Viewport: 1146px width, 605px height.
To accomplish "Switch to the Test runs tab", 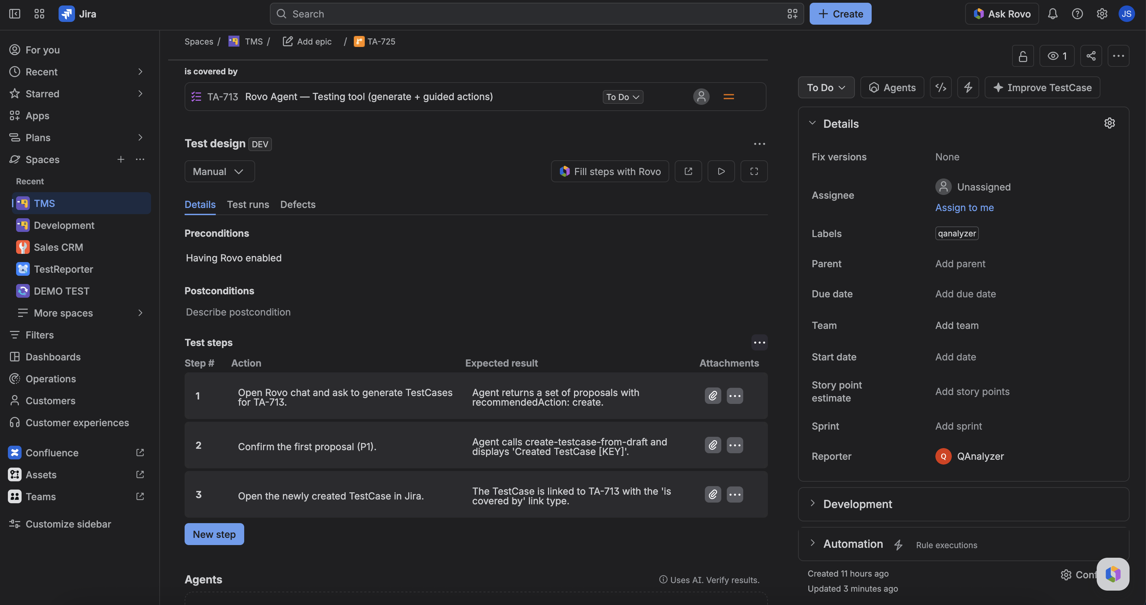I will (x=248, y=205).
